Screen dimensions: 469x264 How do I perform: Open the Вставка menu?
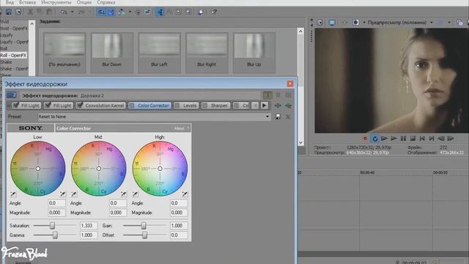(27, 2)
